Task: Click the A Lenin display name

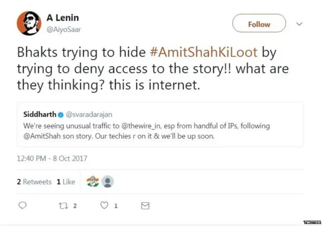Action: point(63,18)
